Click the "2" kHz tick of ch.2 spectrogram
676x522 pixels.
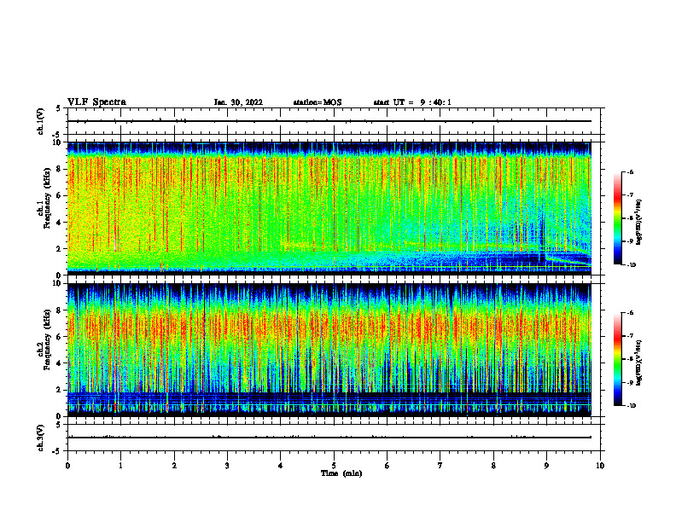click(x=60, y=390)
